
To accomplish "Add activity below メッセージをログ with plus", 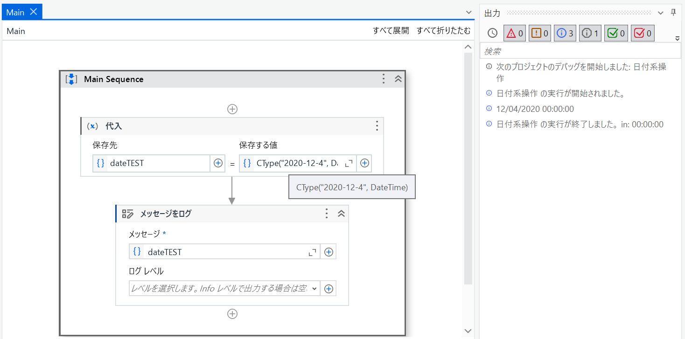I will pos(232,314).
